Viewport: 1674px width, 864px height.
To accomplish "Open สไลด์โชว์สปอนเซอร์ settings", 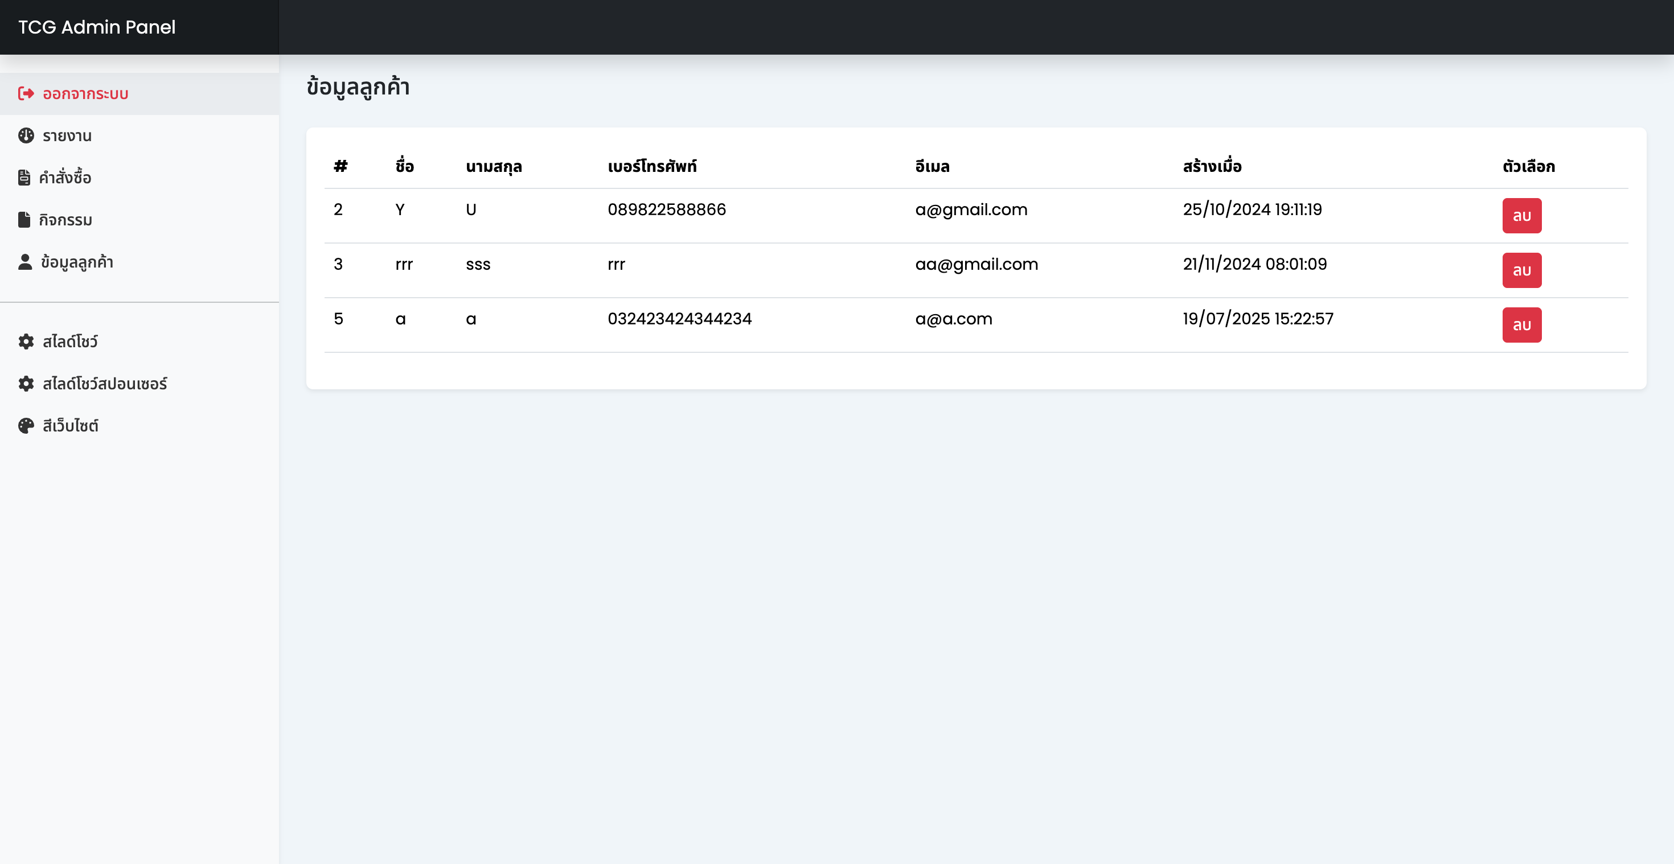I will click(x=105, y=384).
